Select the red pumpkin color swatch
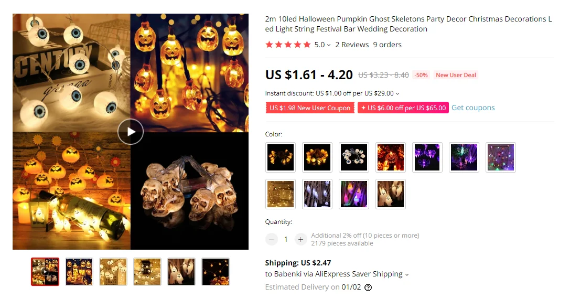 point(391,157)
